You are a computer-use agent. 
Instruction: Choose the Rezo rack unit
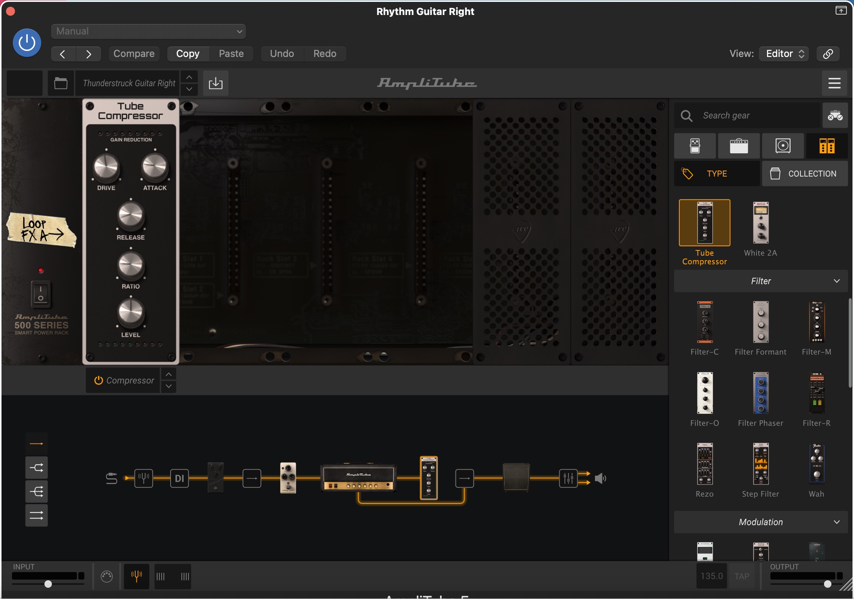(704, 464)
